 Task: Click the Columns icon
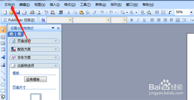coord(157,12)
